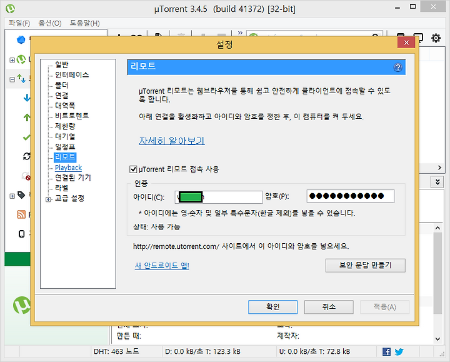Select 일정표 in settings tree

click(65, 147)
